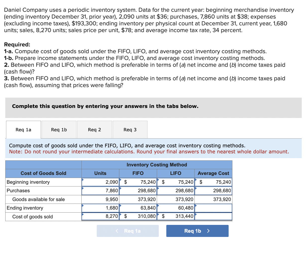Click the Cost of Goods Sold header cell
Viewport: 306px width, 254px height.
pos(43,173)
